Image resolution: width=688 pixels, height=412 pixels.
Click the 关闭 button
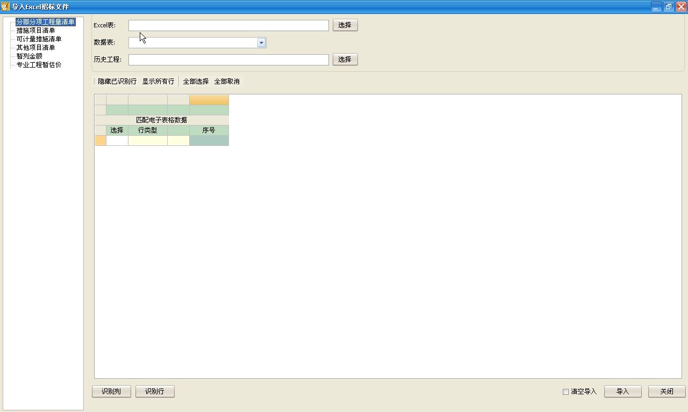(667, 392)
